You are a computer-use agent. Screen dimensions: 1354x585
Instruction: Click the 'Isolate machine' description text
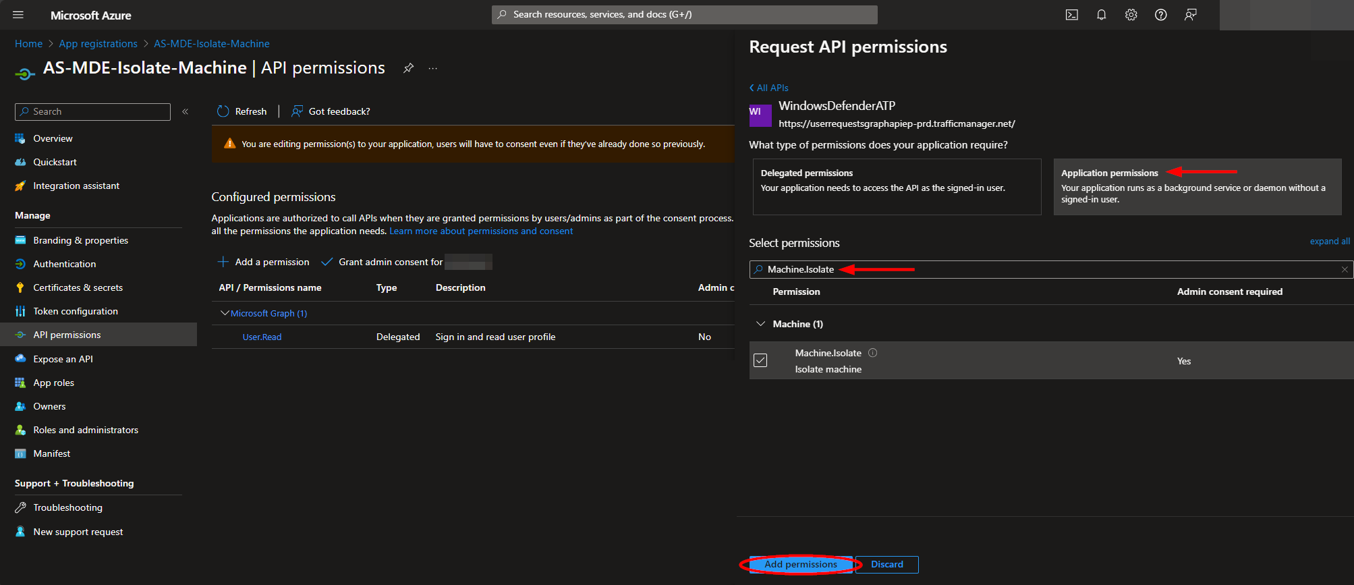[828, 369]
